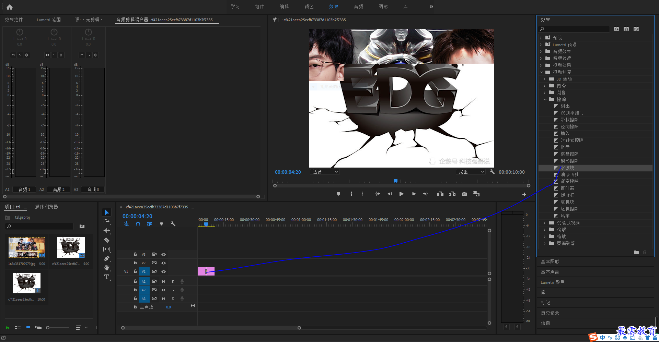Click the project panel thumbnail zoom slider

coord(58,328)
